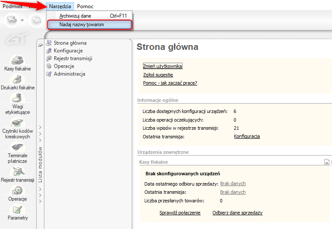Select Administracja in the navigation tree
The width and height of the screenshot is (332, 229).
tap(69, 74)
